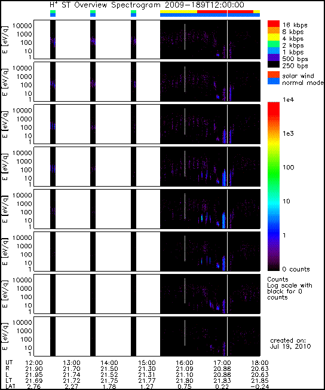This screenshot has width=325, height=390.
Task: Select the R value 21.70
Action: point(71,368)
